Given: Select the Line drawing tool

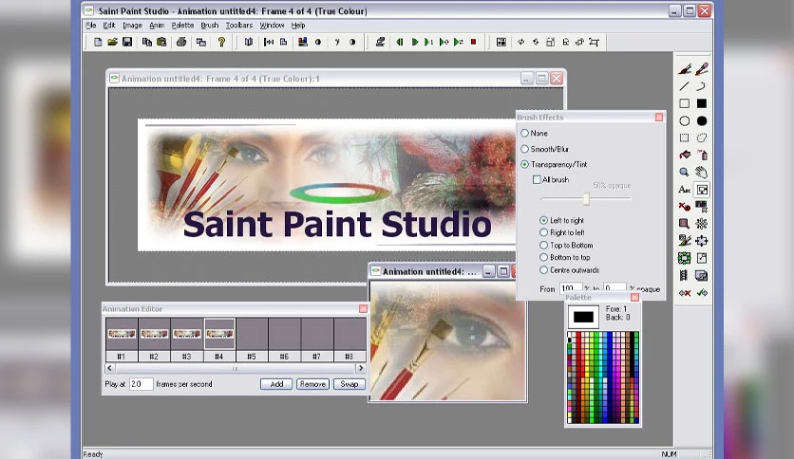Looking at the screenshot, I should 684,86.
